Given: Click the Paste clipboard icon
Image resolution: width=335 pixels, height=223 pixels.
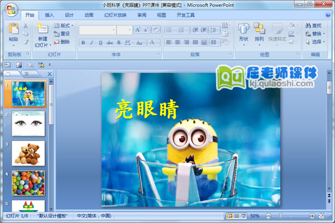Looking at the screenshot, I should coord(13,29).
